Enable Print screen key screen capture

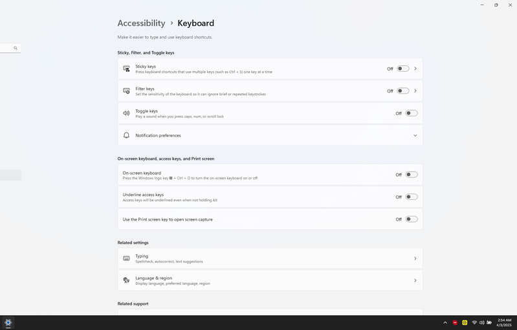411,219
